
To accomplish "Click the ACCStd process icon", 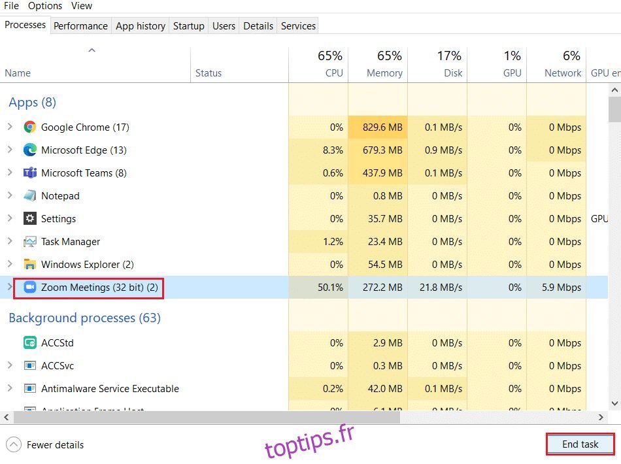I will click(29, 343).
